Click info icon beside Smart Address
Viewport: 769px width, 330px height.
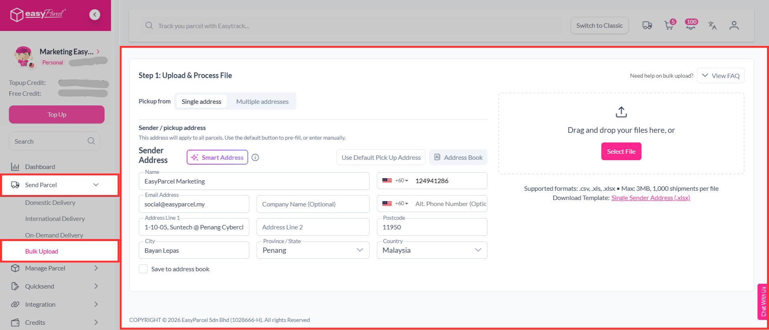pyautogui.click(x=255, y=157)
